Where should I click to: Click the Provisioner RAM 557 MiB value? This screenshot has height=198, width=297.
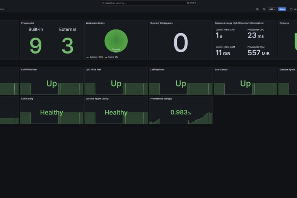point(258,53)
